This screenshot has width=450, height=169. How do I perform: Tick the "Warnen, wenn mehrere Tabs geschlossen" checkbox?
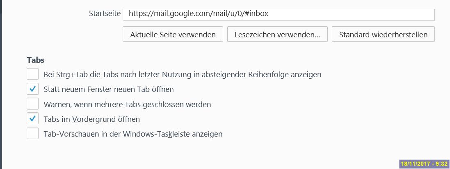tap(33, 104)
